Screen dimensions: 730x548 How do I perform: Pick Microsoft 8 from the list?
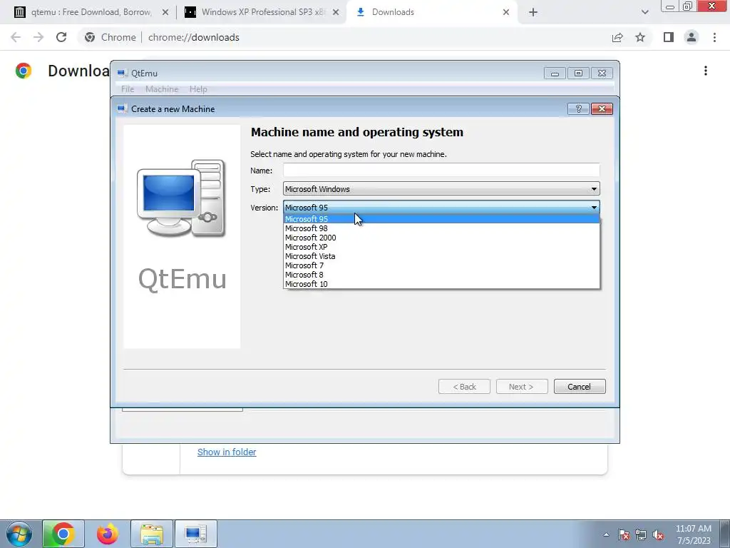pyautogui.click(x=441, y=275)
